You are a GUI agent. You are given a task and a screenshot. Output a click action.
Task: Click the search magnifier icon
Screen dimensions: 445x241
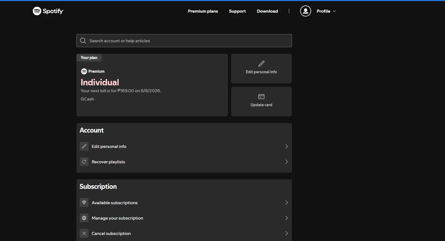(x=83, y=41)
